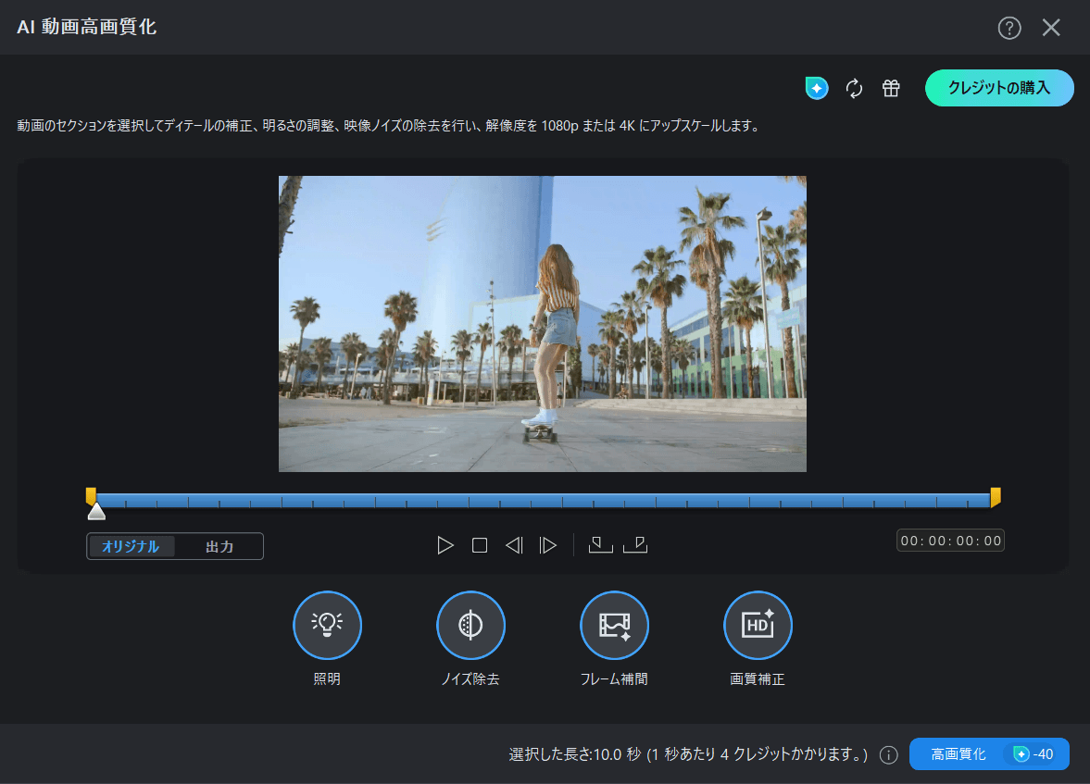This screenshot has height=784, width=1090.
Task: Turn on フレーム補間 frame interpolation icon
Action: (x=614, y=626)
